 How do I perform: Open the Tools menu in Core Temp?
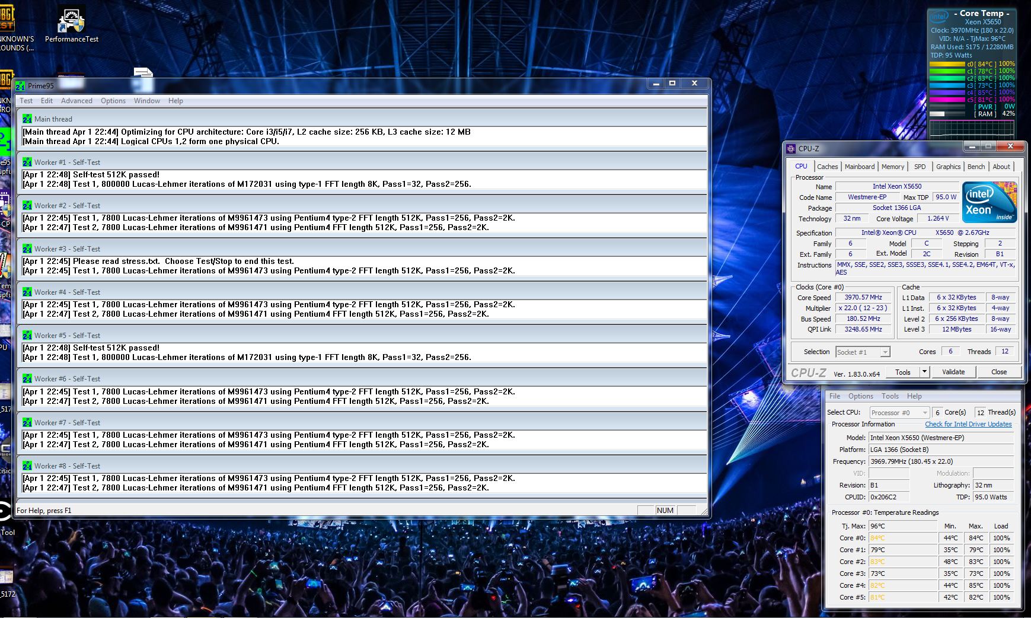click(x=890, y=396)
